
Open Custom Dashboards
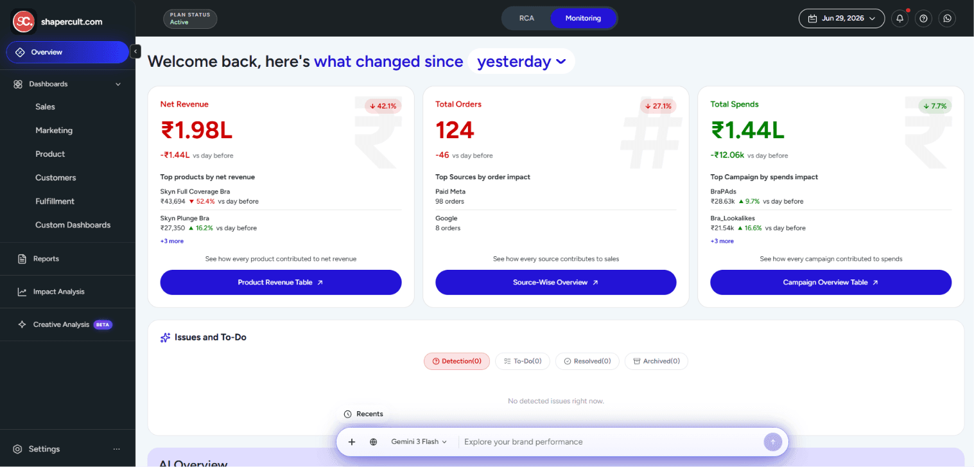point(73,225)
